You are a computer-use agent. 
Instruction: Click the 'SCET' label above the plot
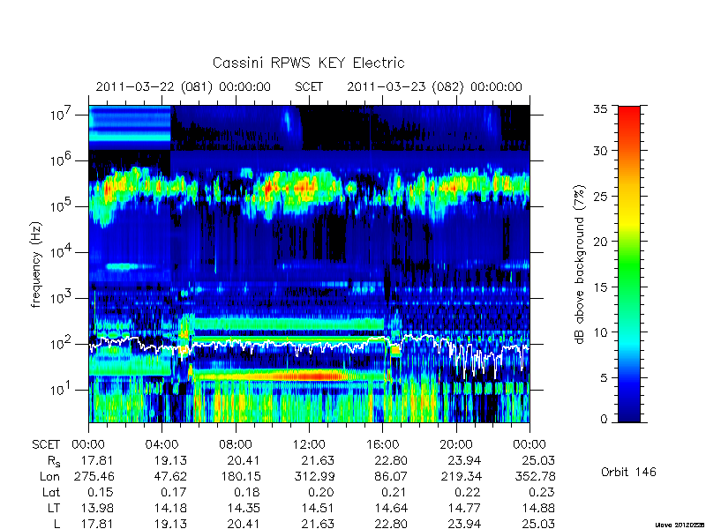(309, 86)
